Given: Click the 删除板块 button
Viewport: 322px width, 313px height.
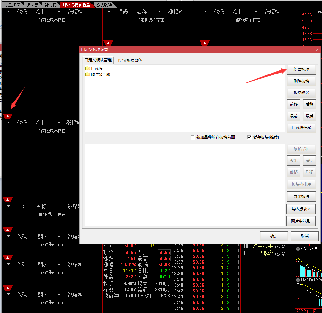Looking at the screenshot, I should click(301, 81).
